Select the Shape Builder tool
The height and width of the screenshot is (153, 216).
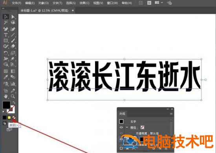(5, 65)
